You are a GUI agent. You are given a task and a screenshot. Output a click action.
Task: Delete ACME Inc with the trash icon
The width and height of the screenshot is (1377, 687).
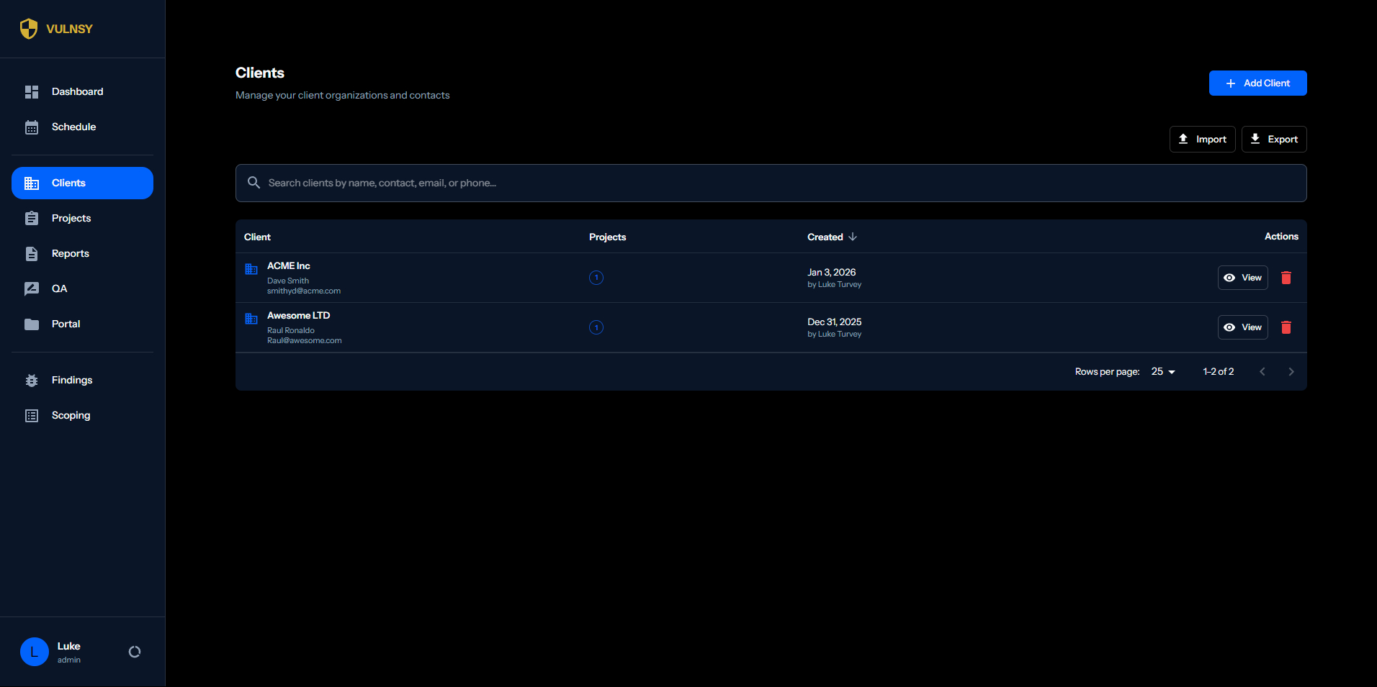(x=1286, y=278)
